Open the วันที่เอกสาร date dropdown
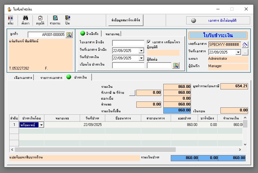 [x=238, y=52]
